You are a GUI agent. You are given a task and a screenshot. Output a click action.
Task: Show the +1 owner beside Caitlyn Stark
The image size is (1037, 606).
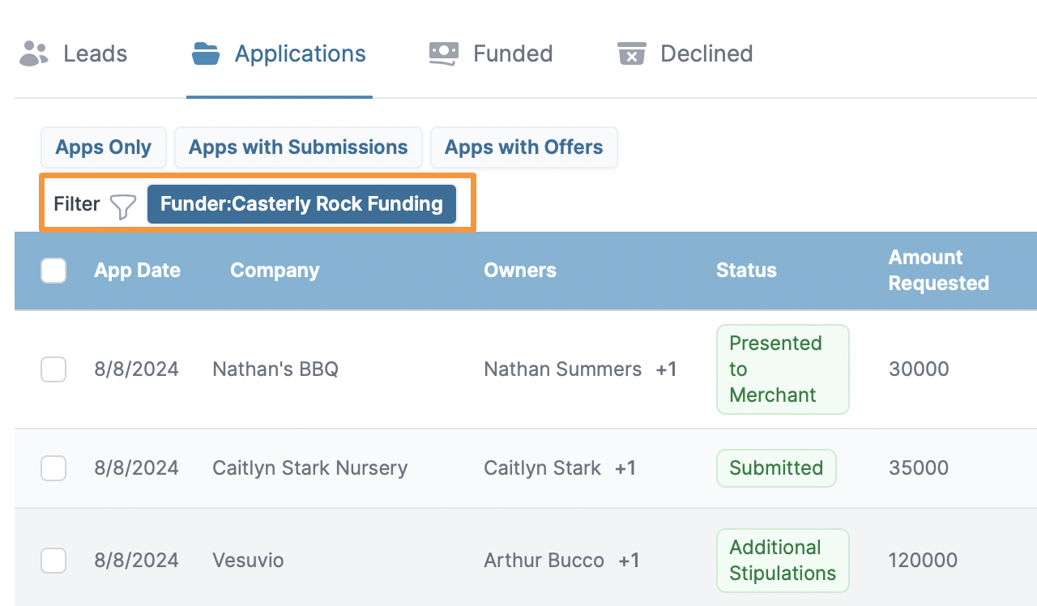pyautogui.click(x=625, y=468)
